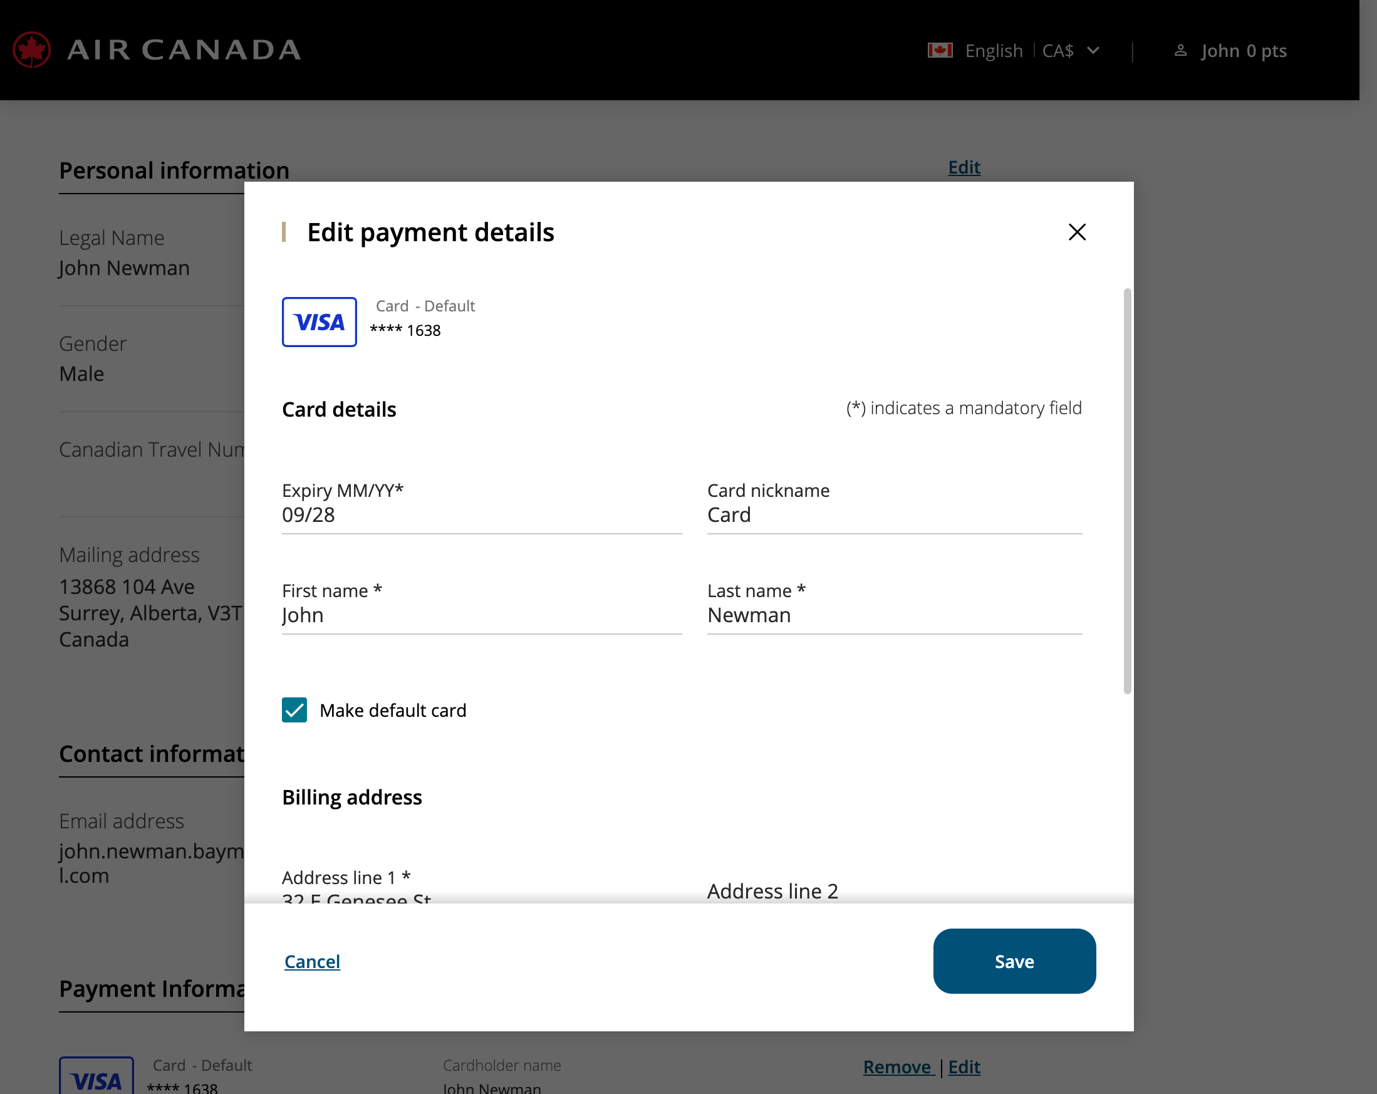This screenshot has height=1094, width=1377.
Task: Click the Address line 2 field
Action: 893,891
